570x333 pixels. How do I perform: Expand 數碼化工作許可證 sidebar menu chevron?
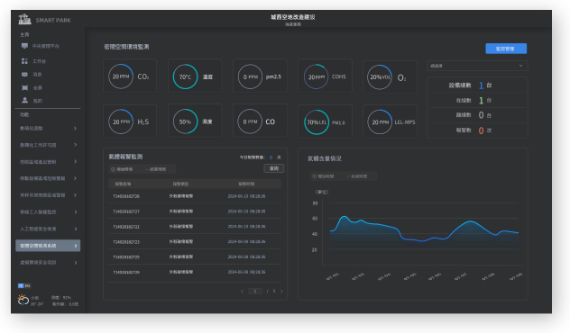point(75,145)
